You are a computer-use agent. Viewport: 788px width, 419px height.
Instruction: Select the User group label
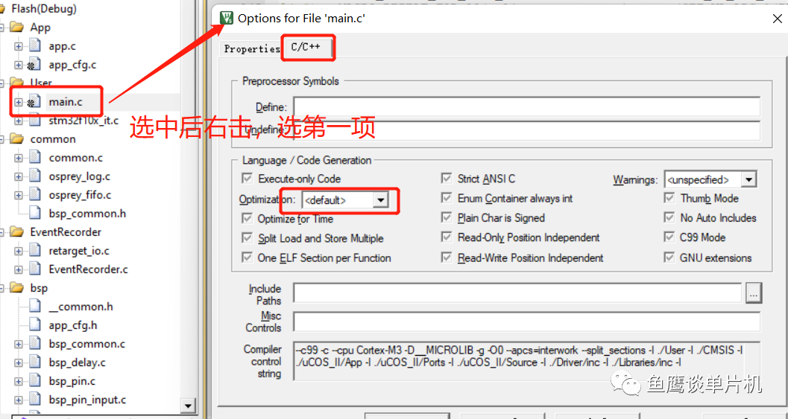pyautogui.click(x=41, y=83)
